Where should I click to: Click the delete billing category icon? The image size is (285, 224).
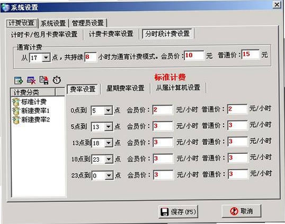(31, 80)
